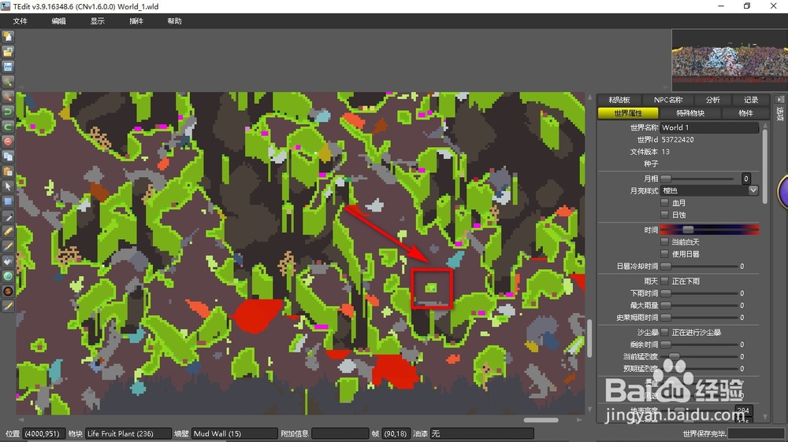Toggle the 使用日晷 checkbox

pyautogui.click(x=664, y=254)
